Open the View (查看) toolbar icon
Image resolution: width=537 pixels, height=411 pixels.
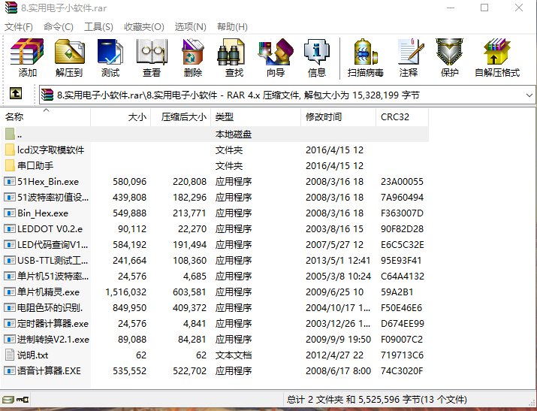coord(152,52)
